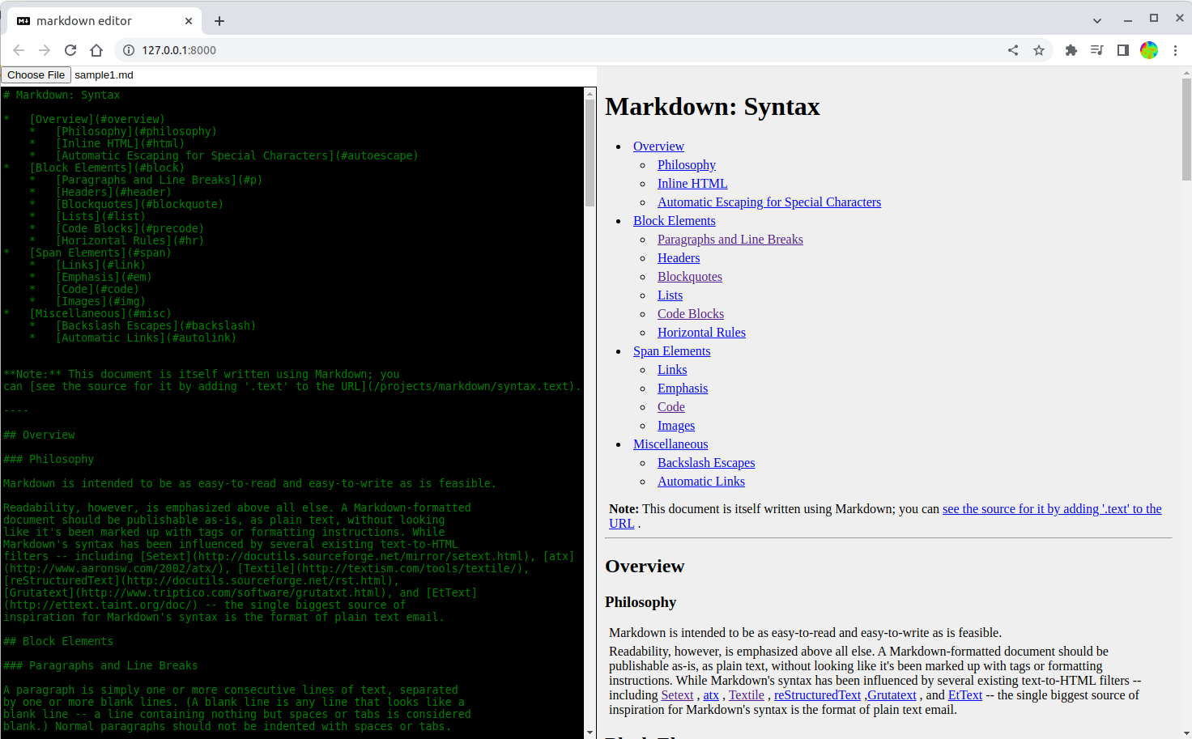
Task: Open the Backslash Escapes link
Action: tap(706, 463)
